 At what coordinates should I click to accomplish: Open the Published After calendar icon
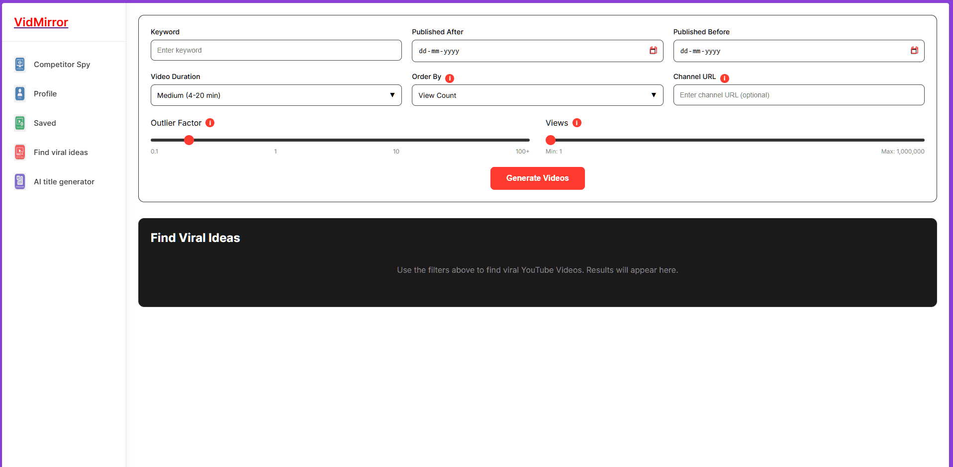(653, 50)
